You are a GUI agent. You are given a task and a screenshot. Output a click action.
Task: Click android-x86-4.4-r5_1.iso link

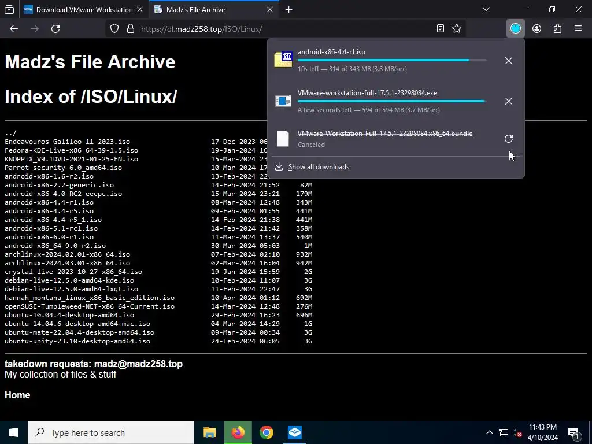pos(53,220)
